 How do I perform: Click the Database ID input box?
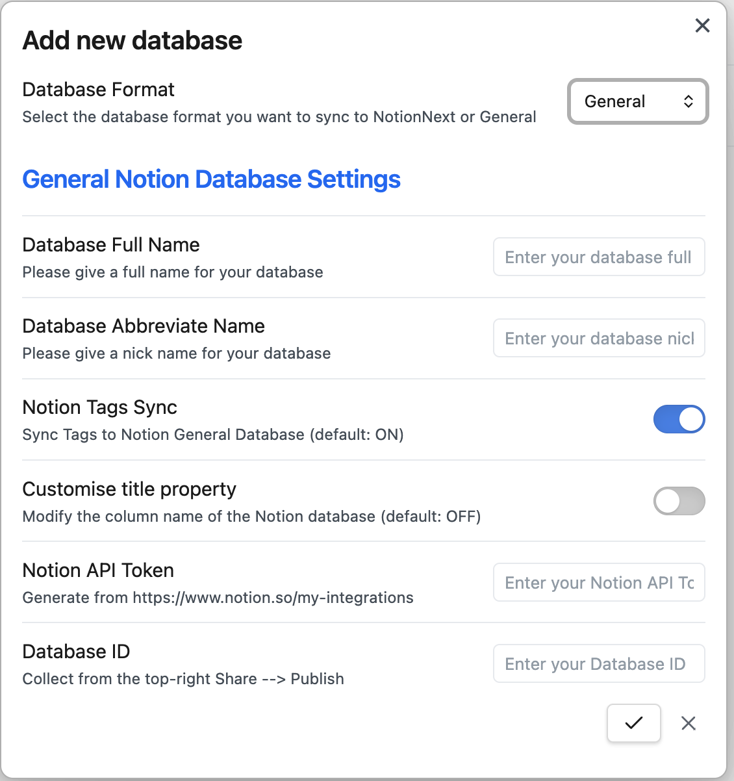[598, 664]
